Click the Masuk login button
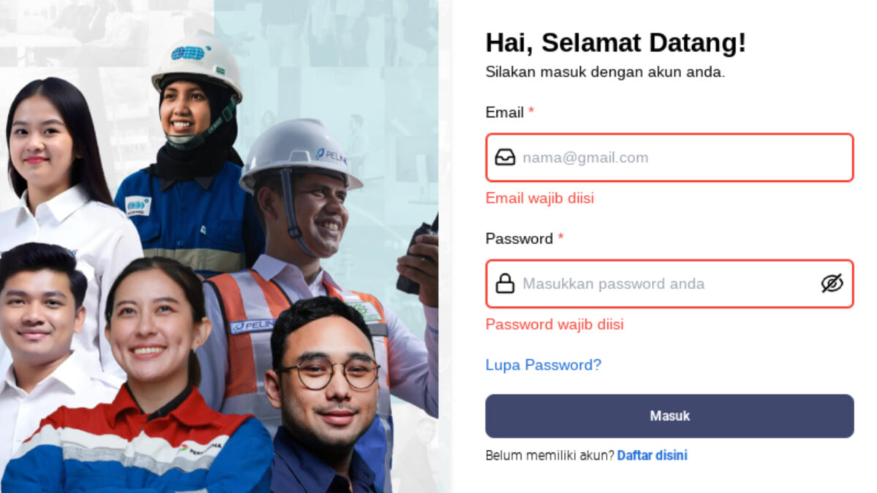This screenshot has width=877, height=493. [669, 416]
